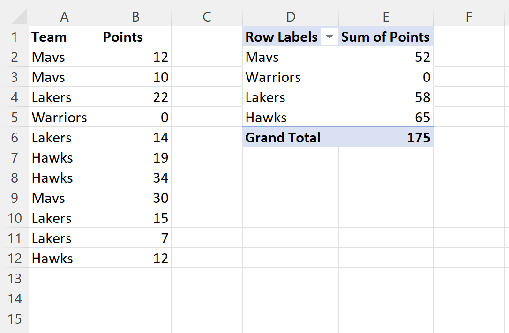Click the Mavs pivot row label

click(291, 57)
